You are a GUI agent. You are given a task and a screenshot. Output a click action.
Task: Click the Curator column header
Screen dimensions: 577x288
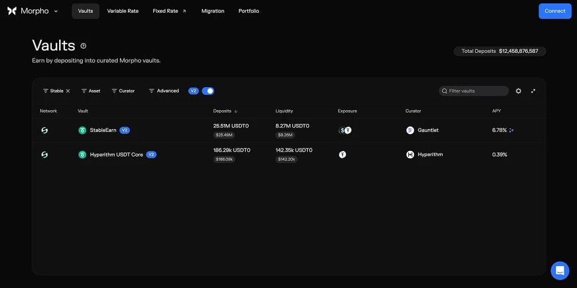(413, 111)
